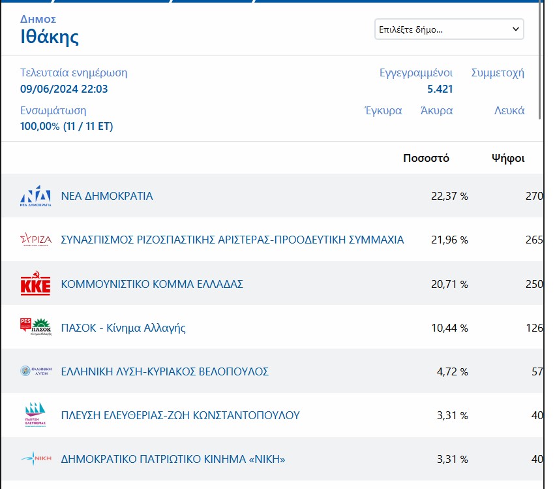Click the Έγκυρα label

[383, 110]
